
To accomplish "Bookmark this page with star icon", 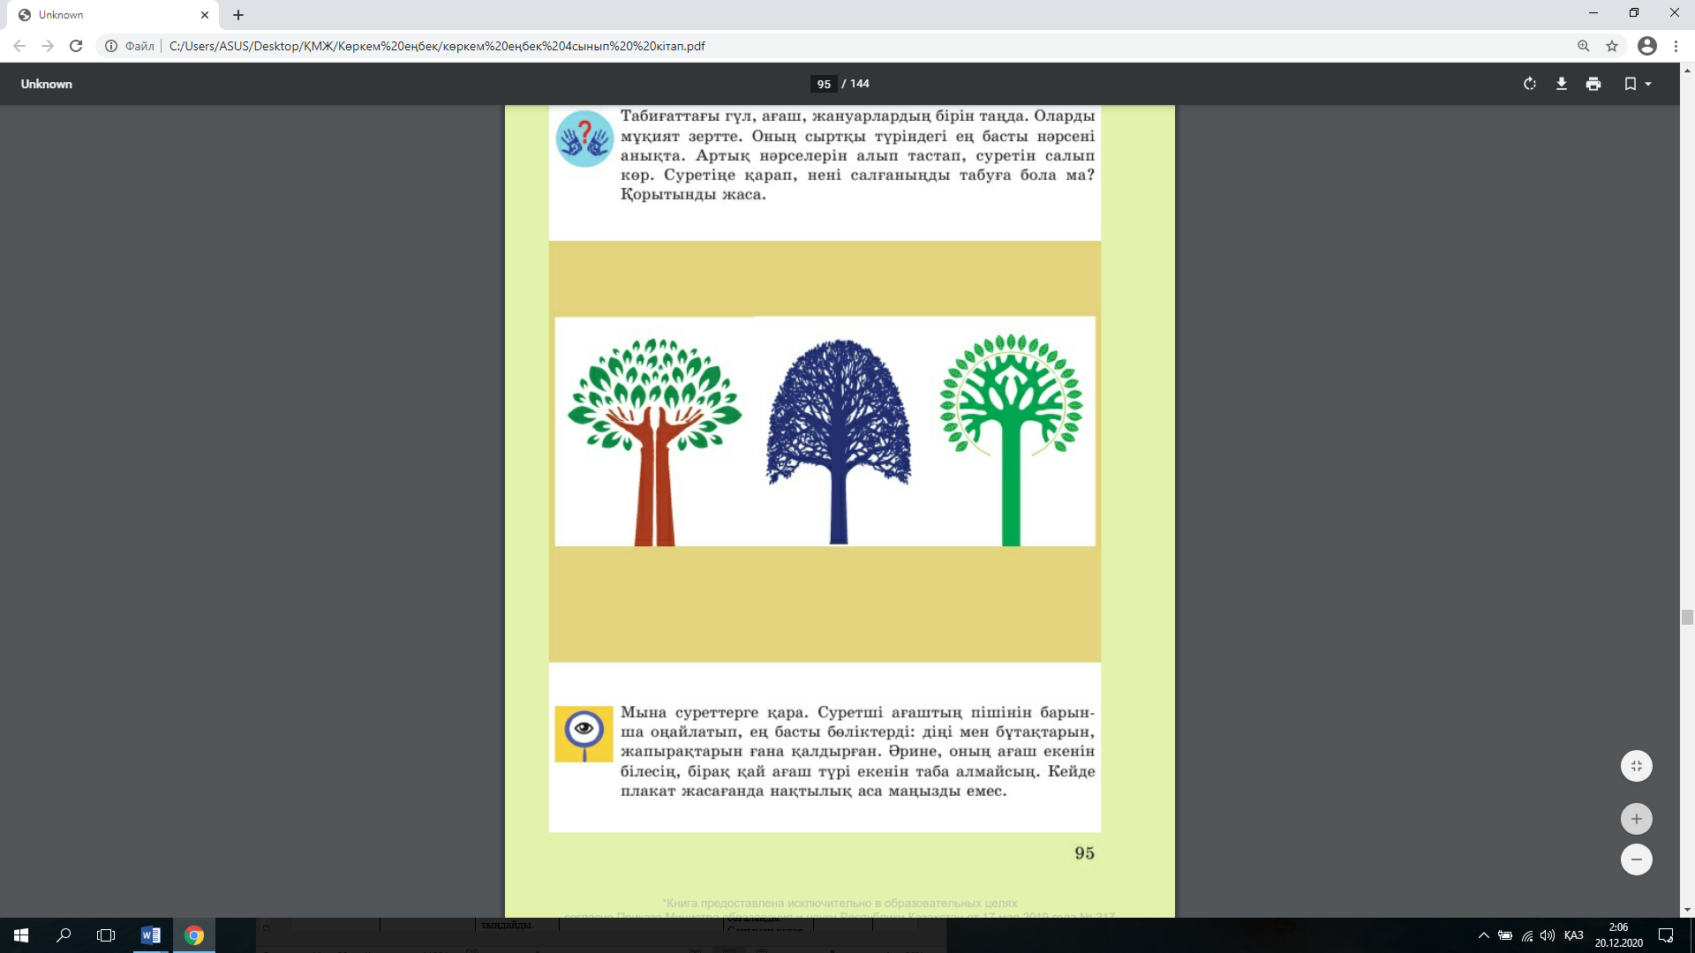I will pos(1612,46).
